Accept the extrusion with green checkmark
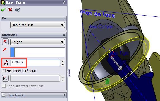160x101 pixels. click(3, 10)
